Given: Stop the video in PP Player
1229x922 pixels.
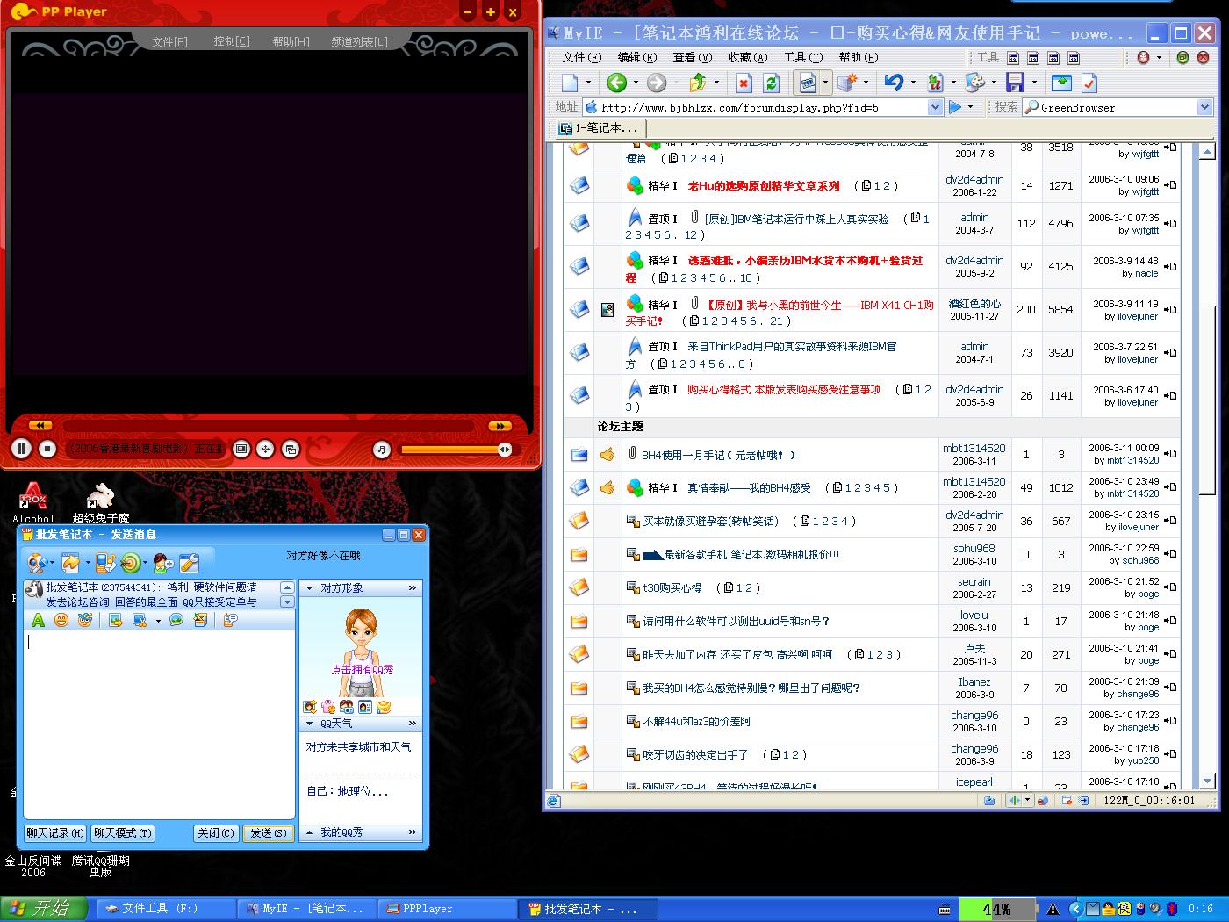Looking at the screenshot, I should (x=47, y=449).
